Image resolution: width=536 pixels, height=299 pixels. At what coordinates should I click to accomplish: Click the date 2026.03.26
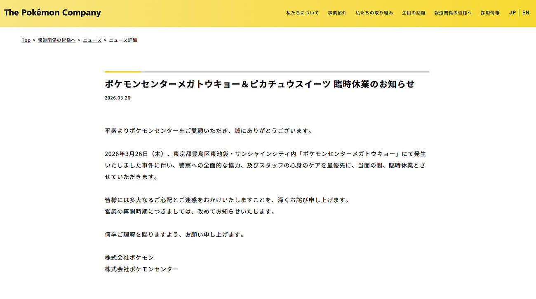(118, 98)
